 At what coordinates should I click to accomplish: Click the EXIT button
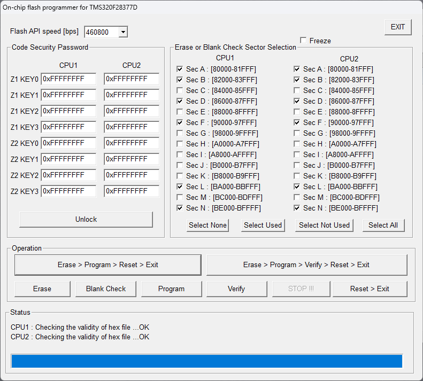[x=398, y=27]
